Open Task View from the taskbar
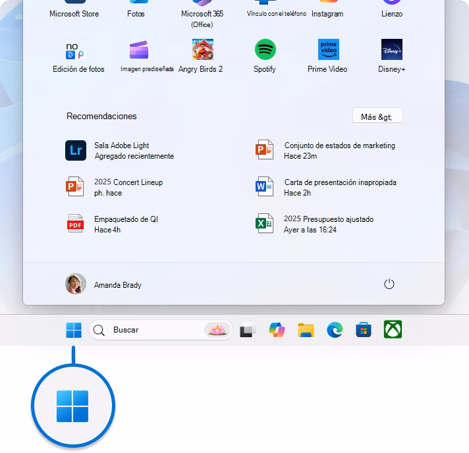The width and height of the screenshot is (469, 453). 248,330
